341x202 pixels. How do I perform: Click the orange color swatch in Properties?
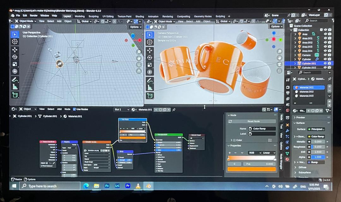252,169
